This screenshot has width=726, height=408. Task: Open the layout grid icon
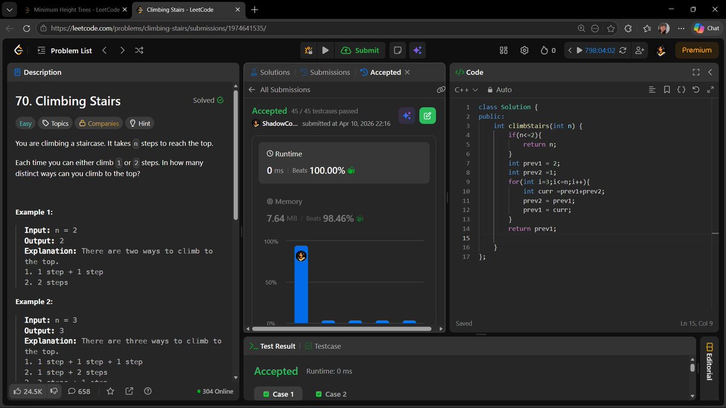click(x=503, y=50)
